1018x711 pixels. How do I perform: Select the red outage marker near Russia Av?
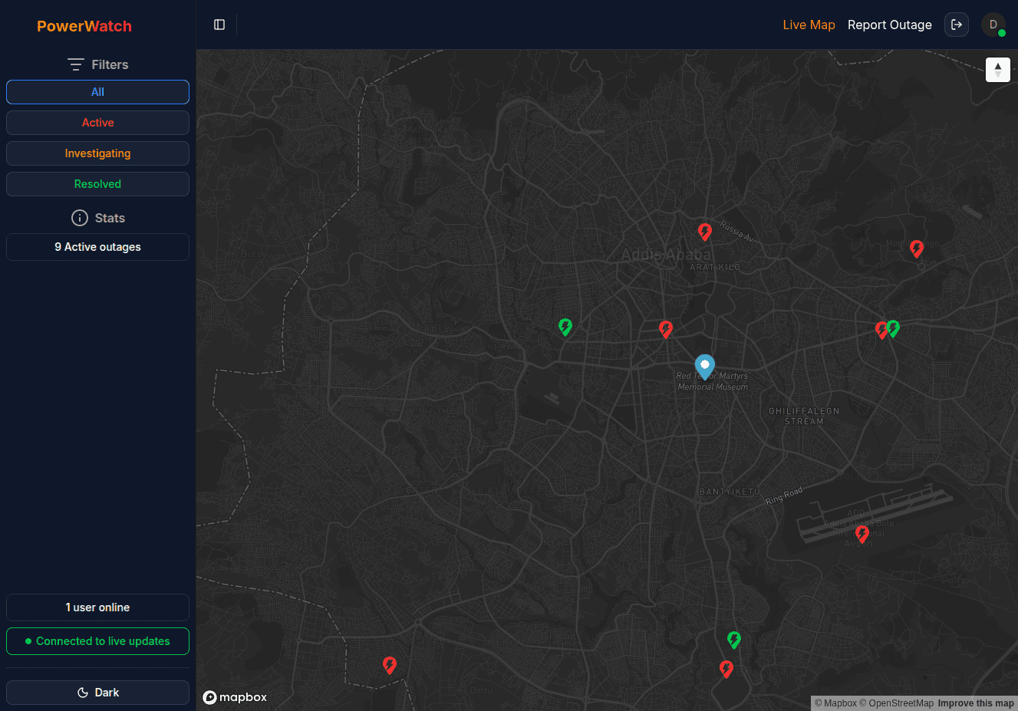coord(705,232)
